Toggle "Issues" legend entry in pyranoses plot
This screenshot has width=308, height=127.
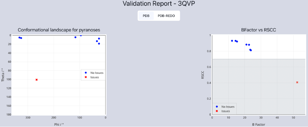point(94,77)
